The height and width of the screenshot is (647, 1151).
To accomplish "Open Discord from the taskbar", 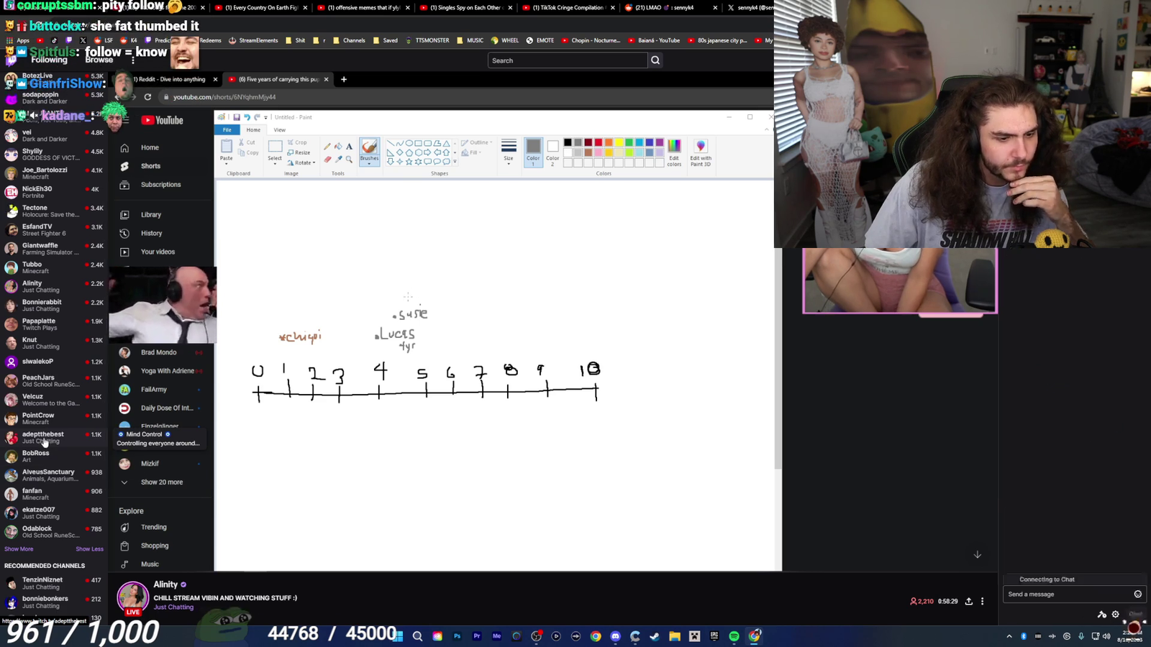I will 615,636.
